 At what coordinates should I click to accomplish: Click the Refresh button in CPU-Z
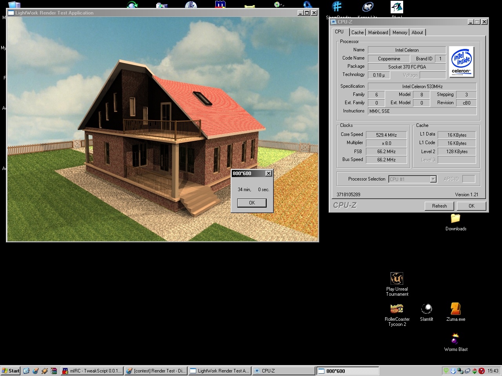[x=439, y=206]
